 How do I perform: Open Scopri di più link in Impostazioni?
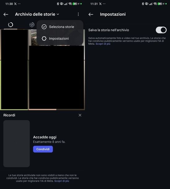(x=103, y=44)
